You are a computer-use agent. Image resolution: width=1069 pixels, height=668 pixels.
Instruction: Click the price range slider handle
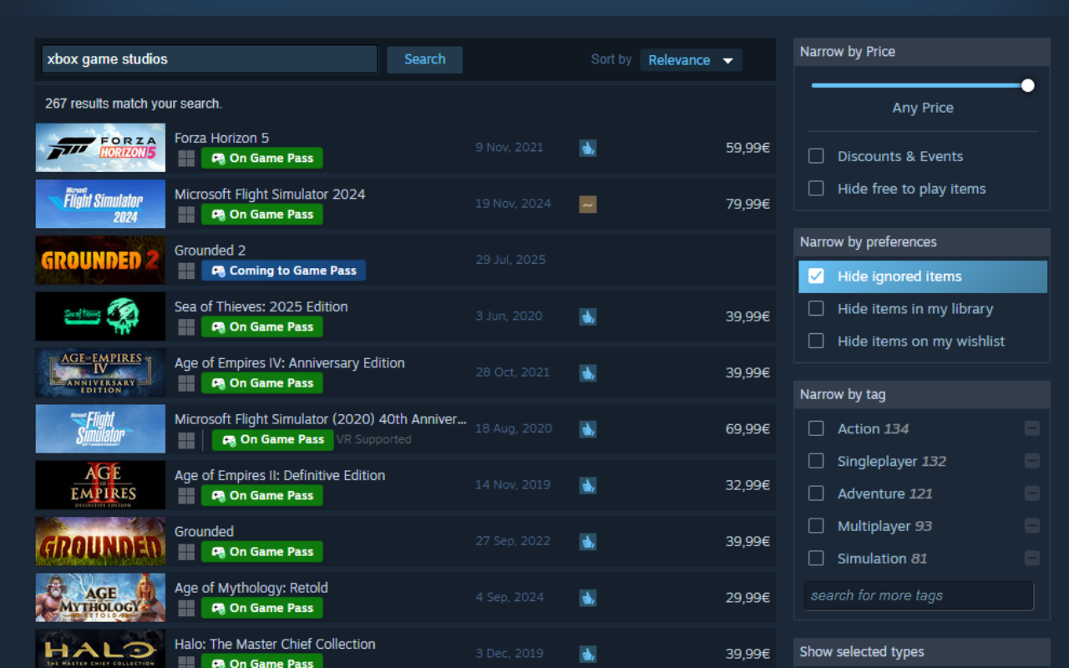coord(1027,85)
